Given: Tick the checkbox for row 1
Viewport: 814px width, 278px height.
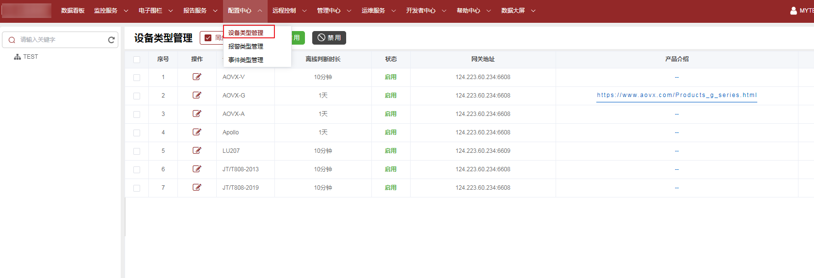Looking at the screenshot, I should point(137,78).
